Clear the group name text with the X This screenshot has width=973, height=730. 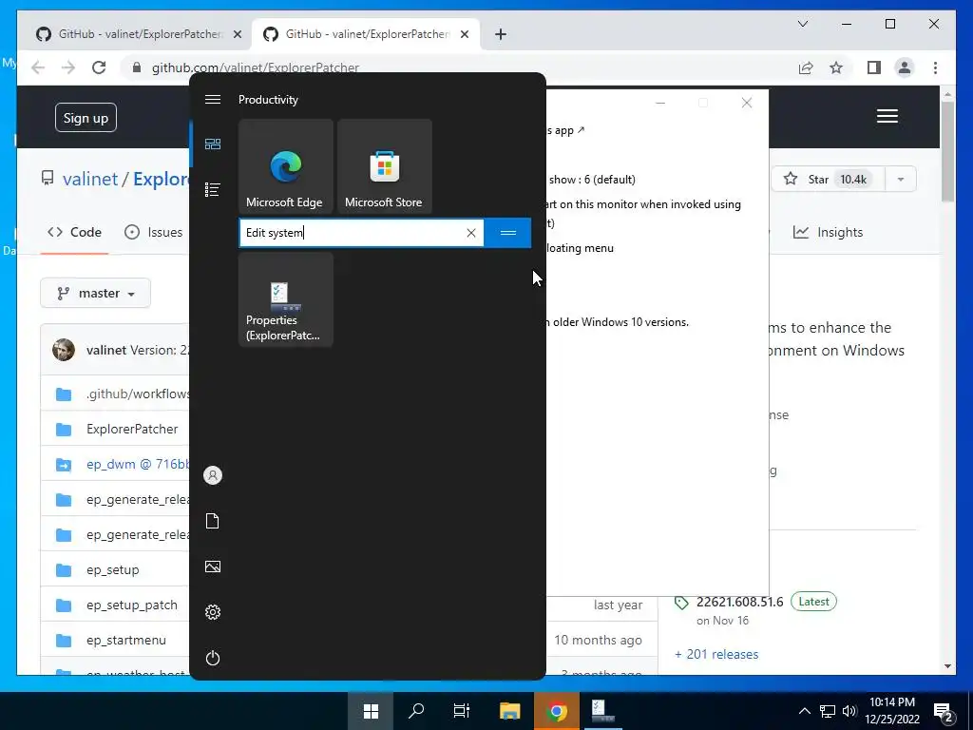point(471,233)
